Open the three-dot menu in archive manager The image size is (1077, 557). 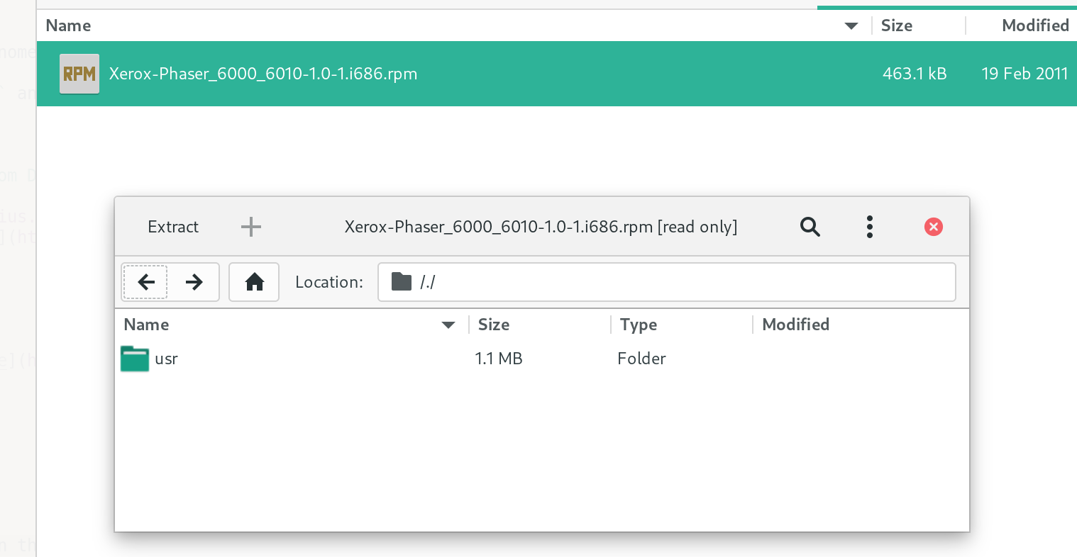tap(870, 227)
